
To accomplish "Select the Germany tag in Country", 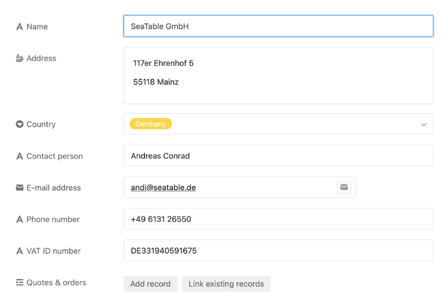I will (151, 124).
